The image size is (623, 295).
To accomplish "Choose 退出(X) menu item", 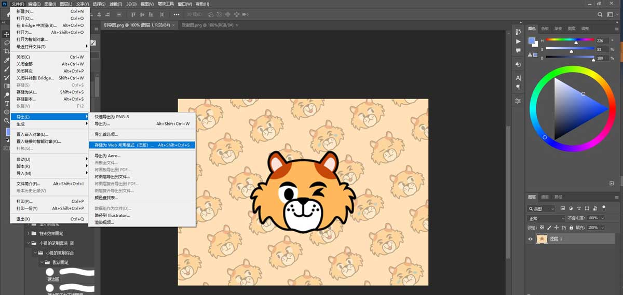I will pos(50,219).
